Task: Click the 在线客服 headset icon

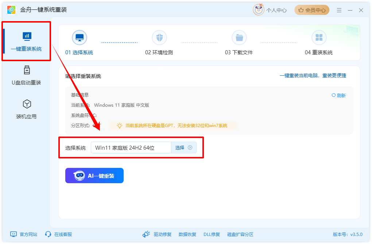Action: (x=48, y=234)
